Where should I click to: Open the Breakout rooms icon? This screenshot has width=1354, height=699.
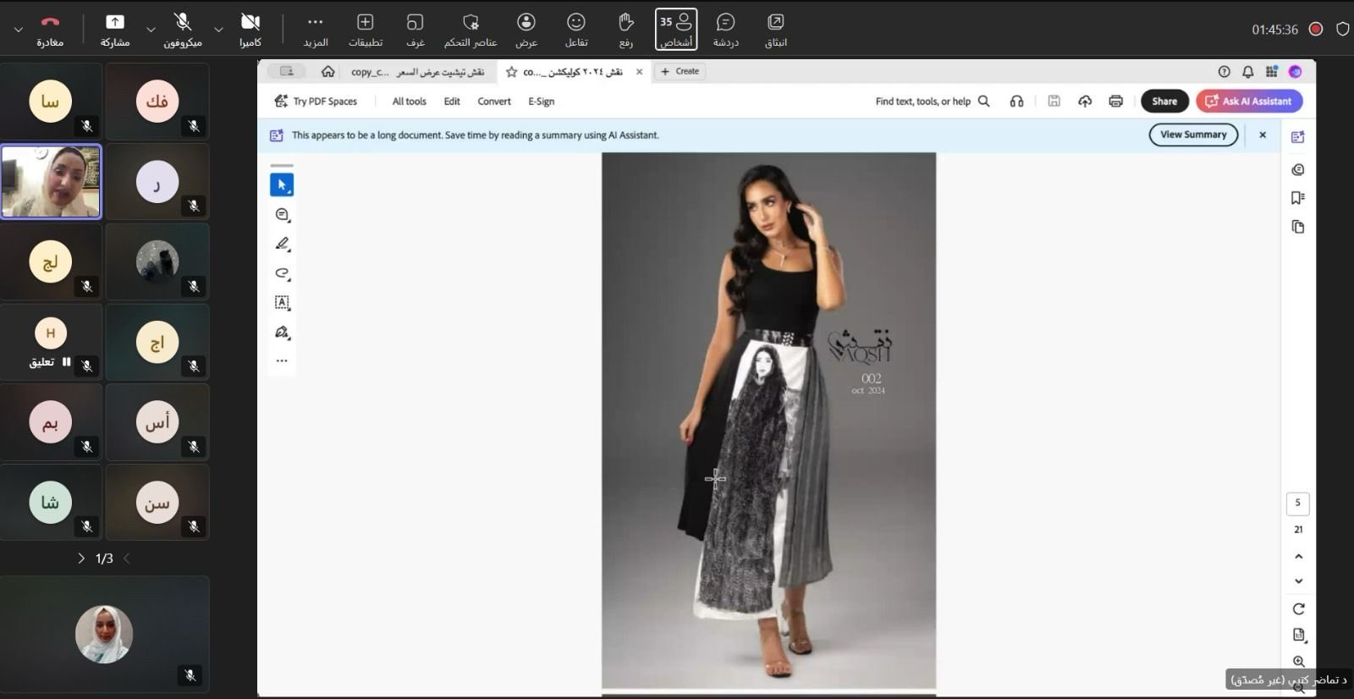tap(415, 29)
